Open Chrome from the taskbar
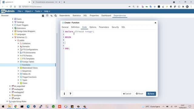Screen dimensions: 194x109 pos(15,106)
